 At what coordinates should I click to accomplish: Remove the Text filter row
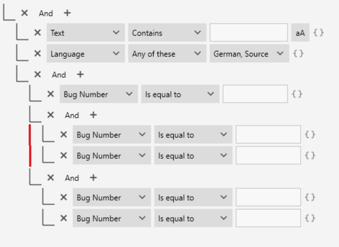[37, 33]
